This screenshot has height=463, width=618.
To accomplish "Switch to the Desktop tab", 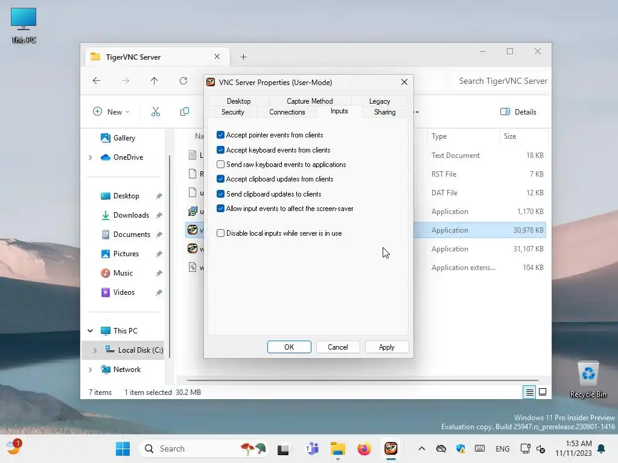I will [x=238, y=101].
